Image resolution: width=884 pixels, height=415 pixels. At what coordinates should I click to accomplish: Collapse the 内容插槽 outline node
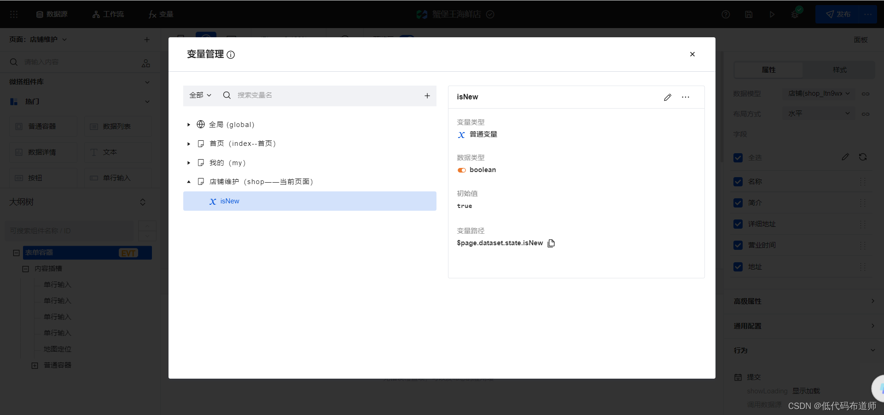(25, 269)
